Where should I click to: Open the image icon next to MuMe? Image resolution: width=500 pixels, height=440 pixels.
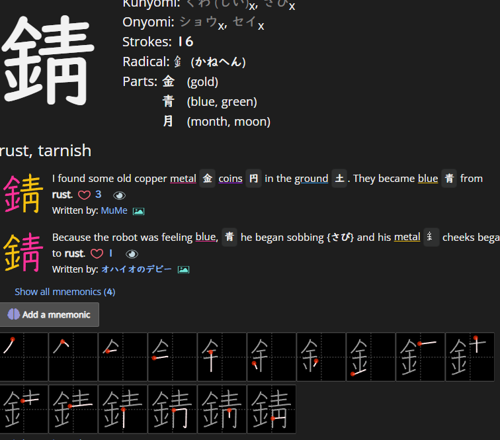(x=138, y=211)
